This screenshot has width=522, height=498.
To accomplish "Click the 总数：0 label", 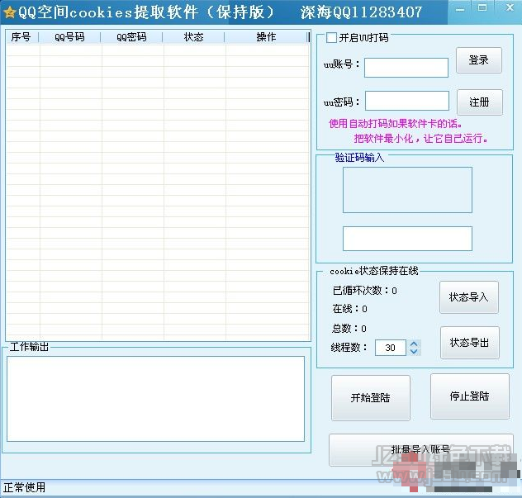I will (x=349, y=329).
